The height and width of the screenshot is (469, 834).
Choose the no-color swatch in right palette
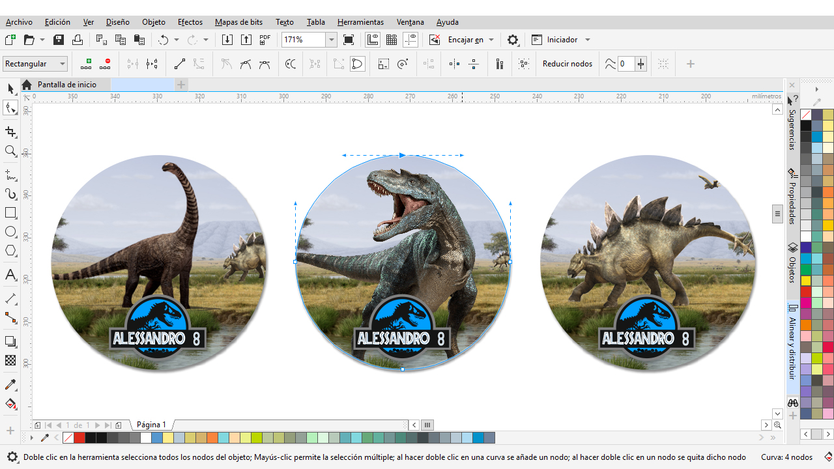click(806, 115)
